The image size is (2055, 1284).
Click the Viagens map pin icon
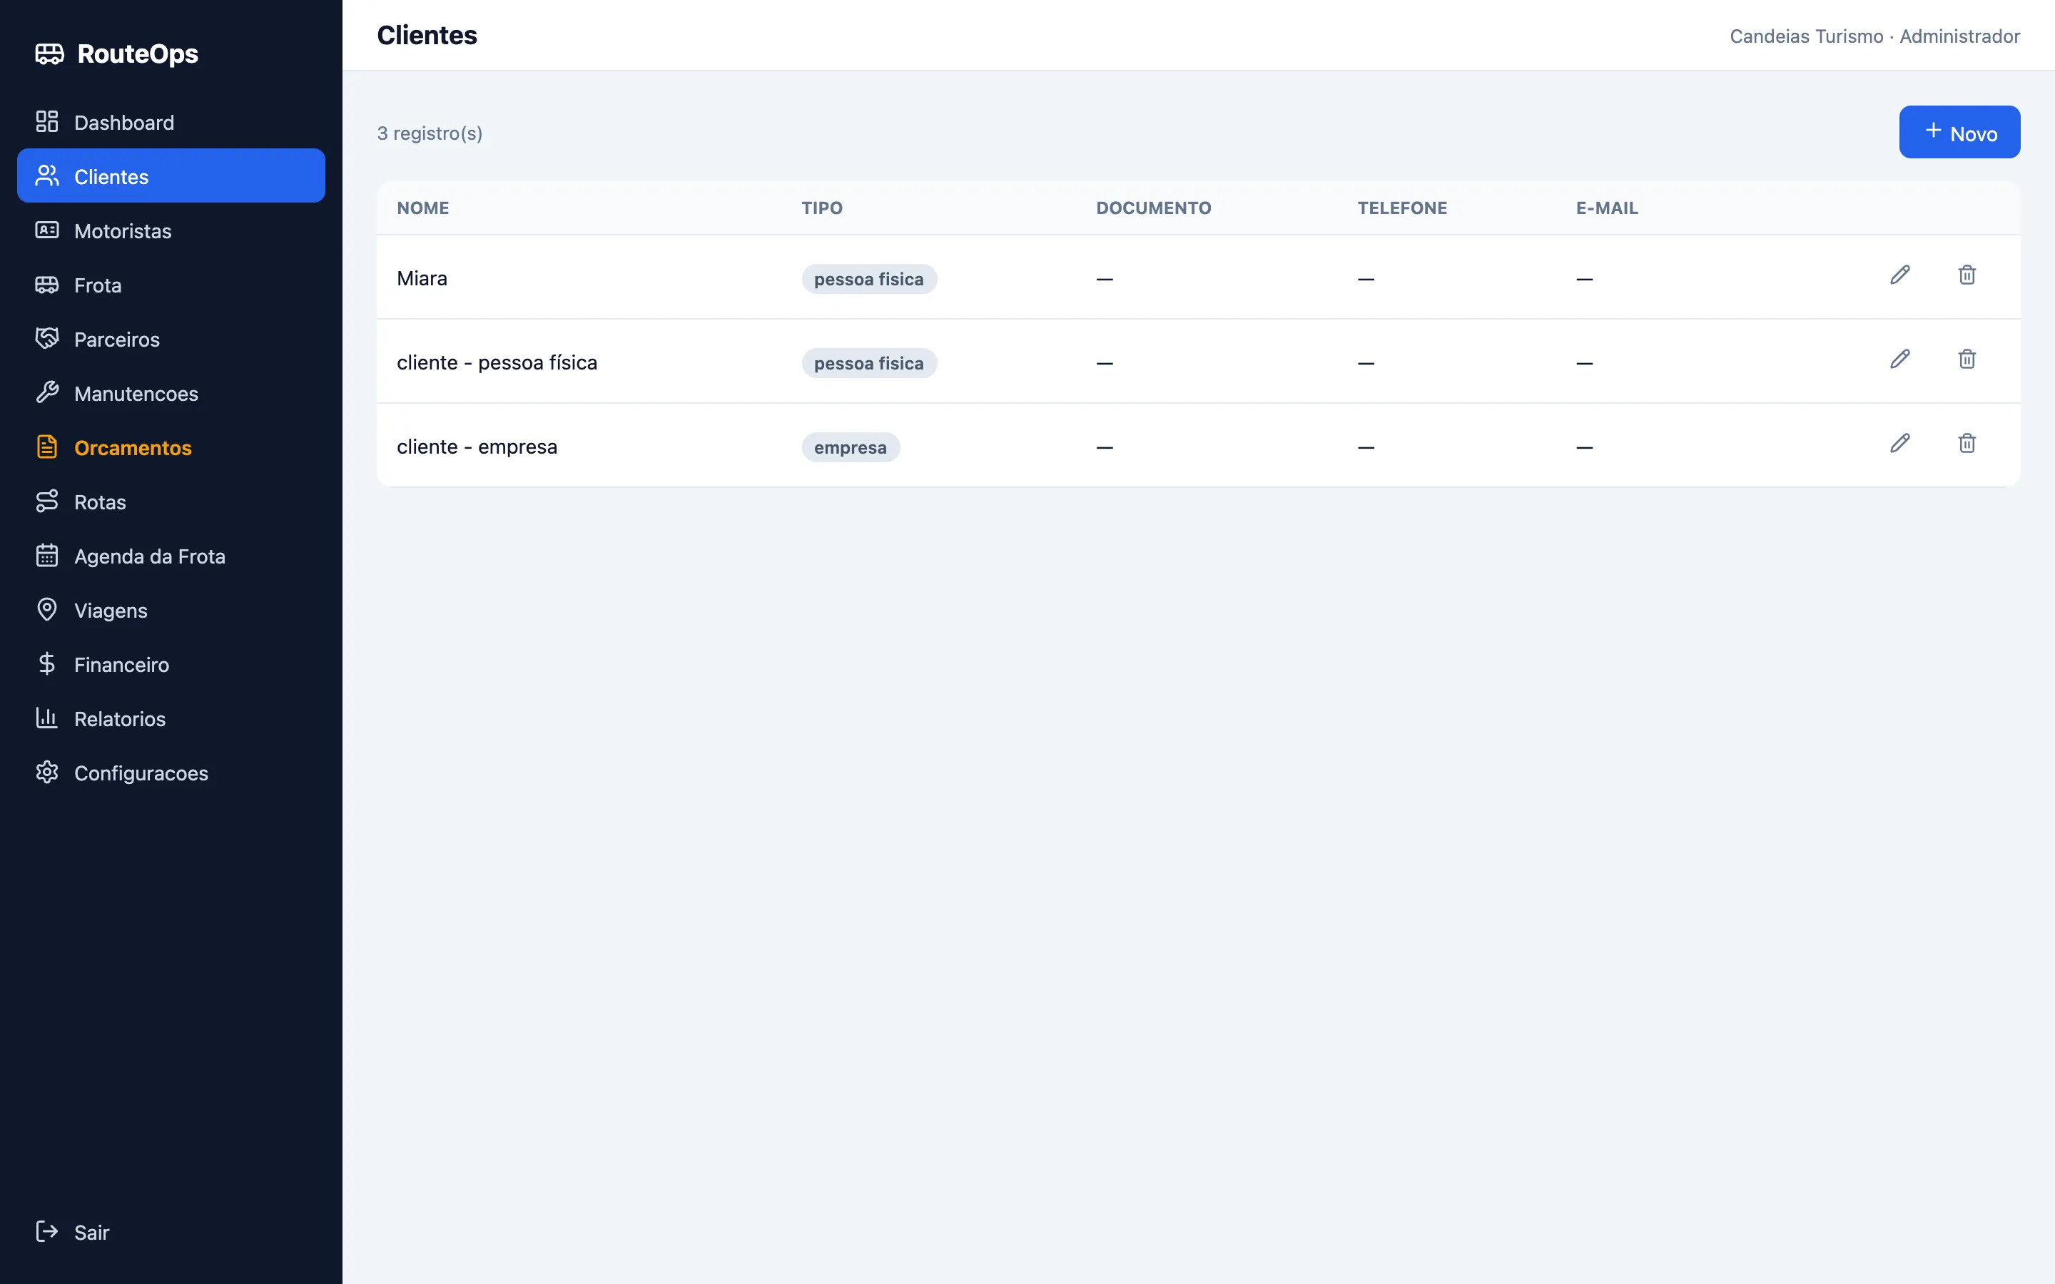[46, 610]
